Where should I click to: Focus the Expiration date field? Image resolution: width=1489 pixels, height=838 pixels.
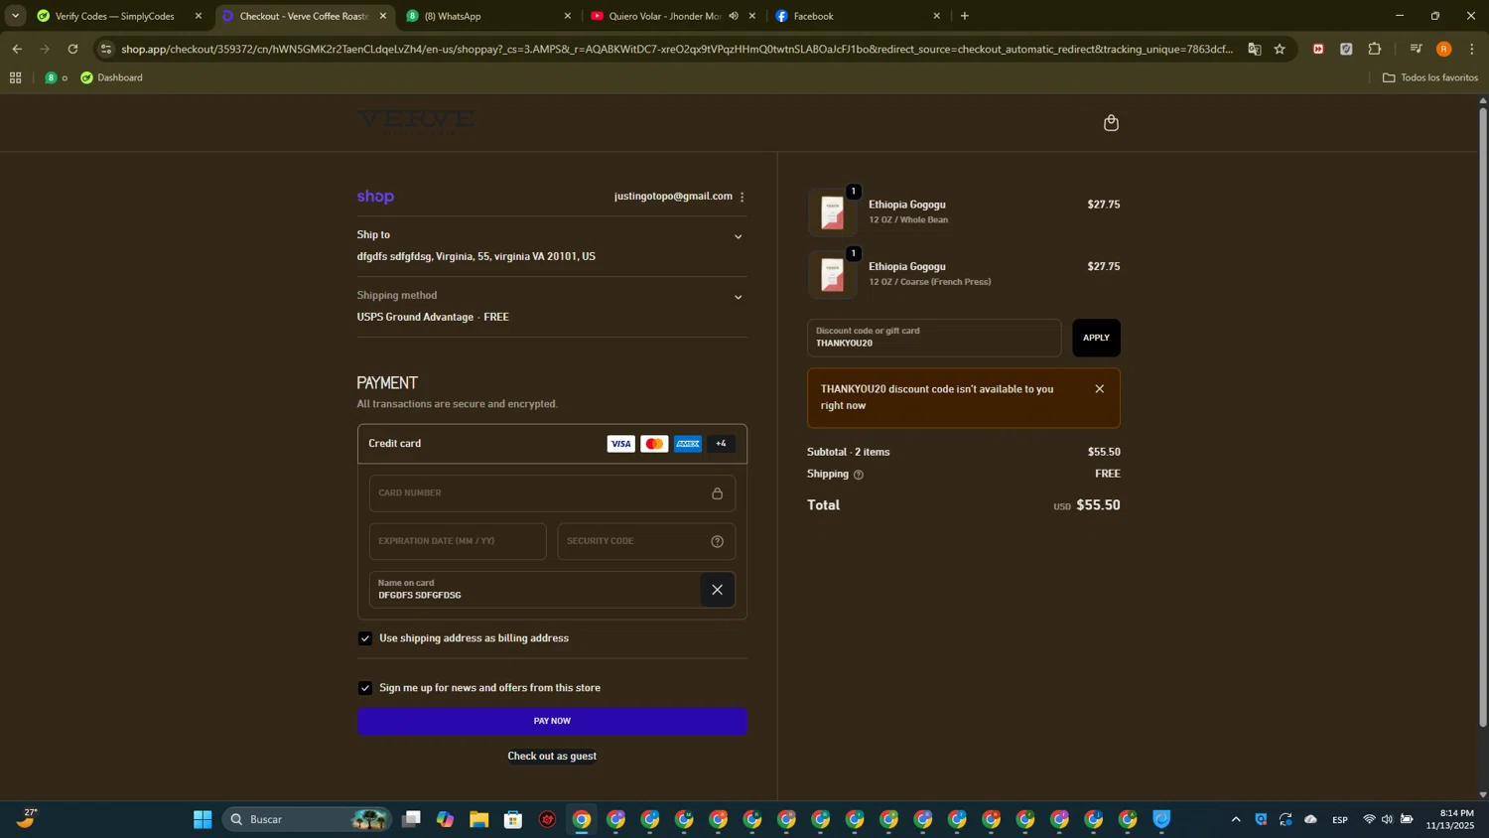pos(458,541)
